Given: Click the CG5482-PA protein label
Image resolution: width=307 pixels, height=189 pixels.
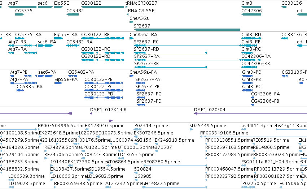Looking at the screenshot, I should click(x=81, y=72).
